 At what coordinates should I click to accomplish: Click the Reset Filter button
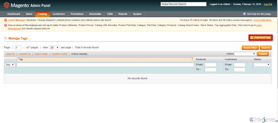coord(250,48)
